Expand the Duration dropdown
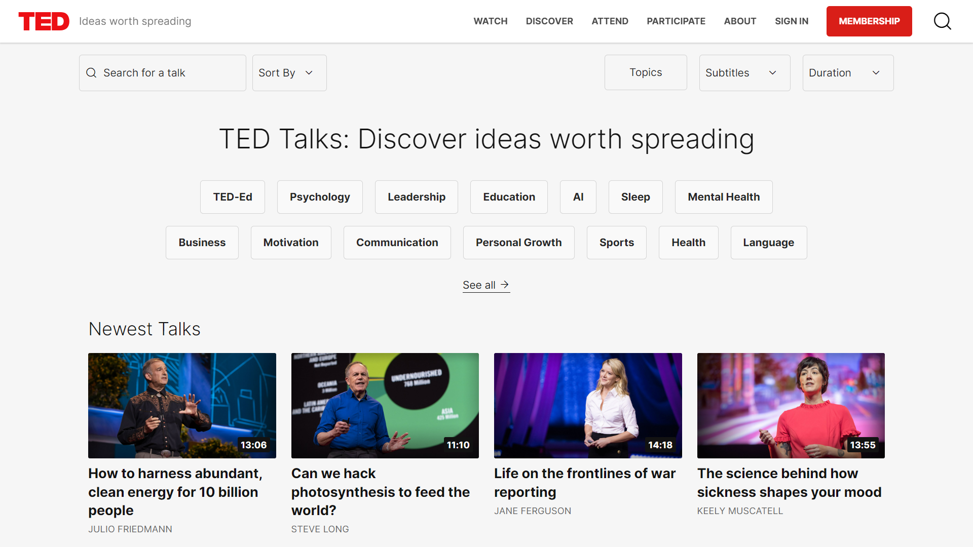 click(x=848, y=73)
